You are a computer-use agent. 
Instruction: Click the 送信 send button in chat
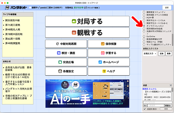click(x=166, y=109)
